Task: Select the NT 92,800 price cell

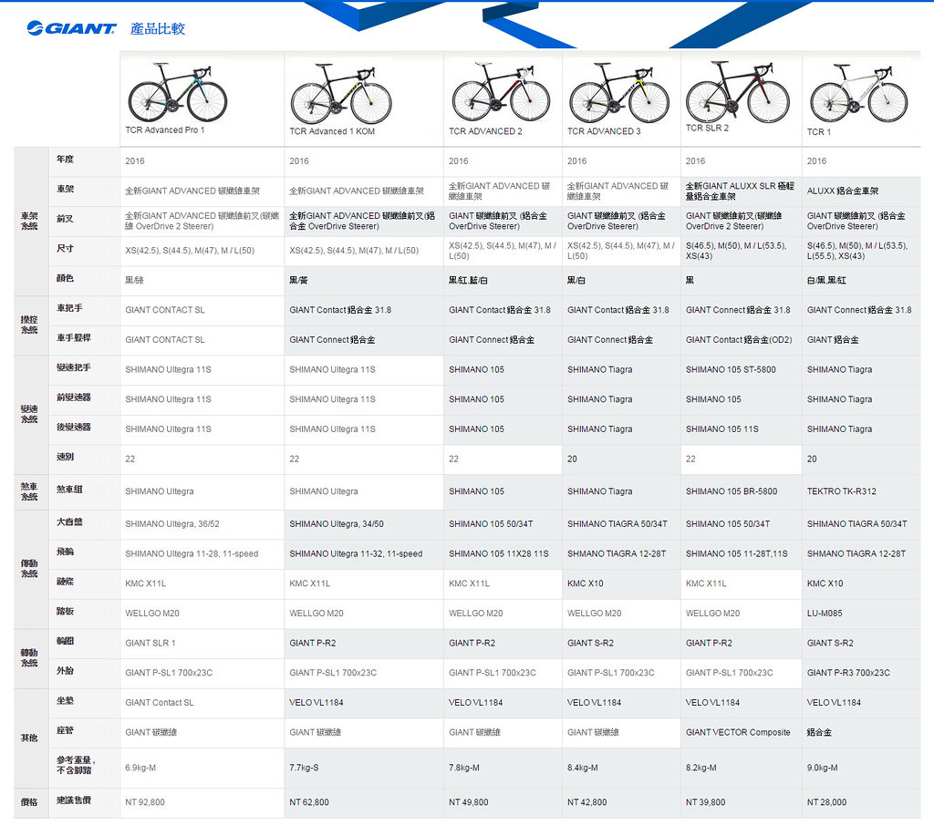Action: point(202,802)
